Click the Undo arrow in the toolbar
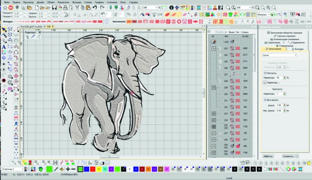The height and width of the screenshot is (180, 312). pyautogui.click(x=95, y=8)
